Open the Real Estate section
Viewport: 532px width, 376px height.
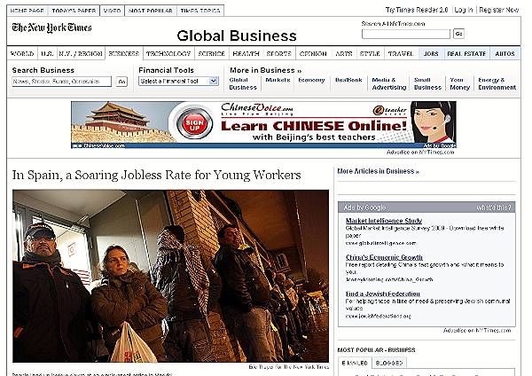[466, 54]
